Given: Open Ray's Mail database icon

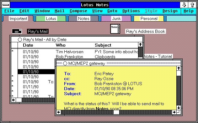Looking at the screenshot, I should pyautogui.click(x=17, y=31).
